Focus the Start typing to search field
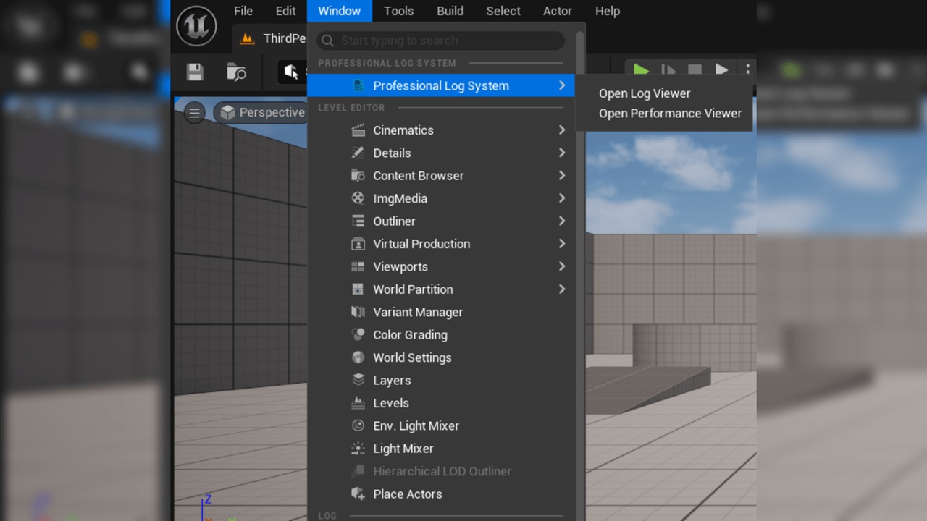The image size is (927, 521). [x=440, y=41]
